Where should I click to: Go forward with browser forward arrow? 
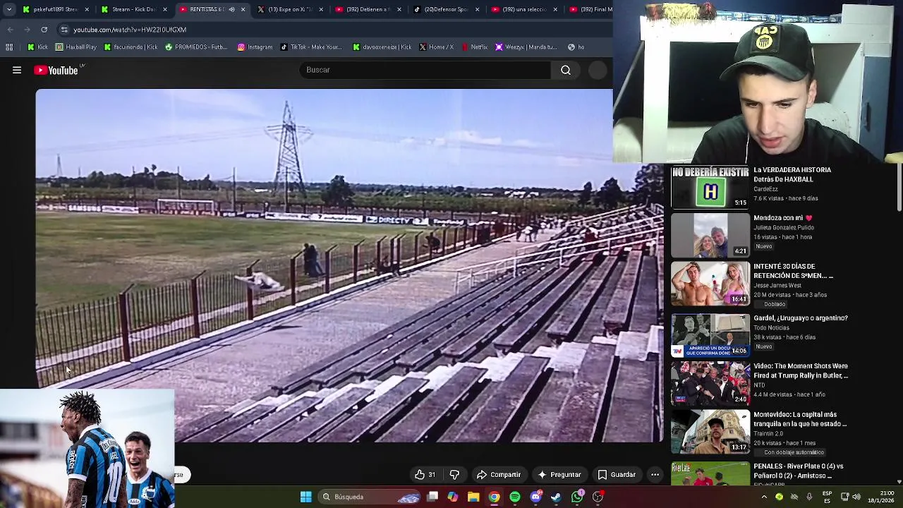coord(27,30)
